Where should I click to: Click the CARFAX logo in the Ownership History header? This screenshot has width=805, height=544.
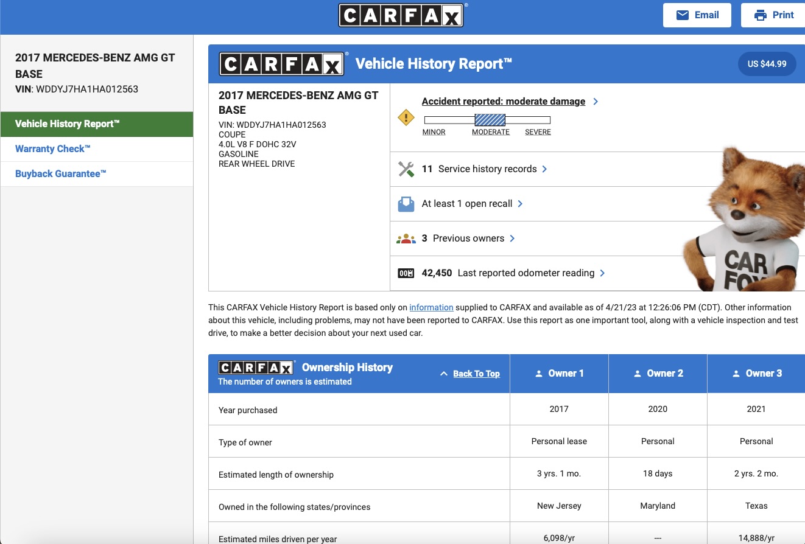[257, 368]
